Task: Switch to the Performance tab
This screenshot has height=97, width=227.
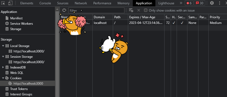Action: (x=102, y=3)
